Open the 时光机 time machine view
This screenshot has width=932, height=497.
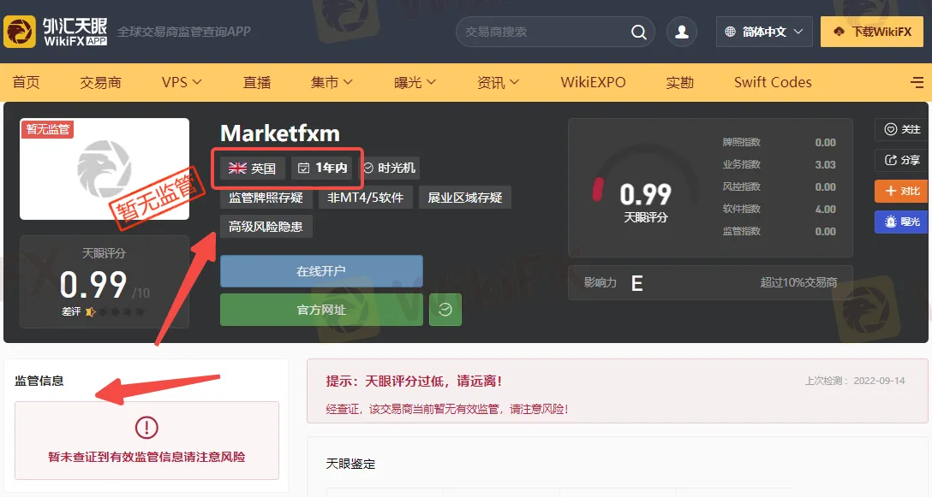[x=391, y=168]
